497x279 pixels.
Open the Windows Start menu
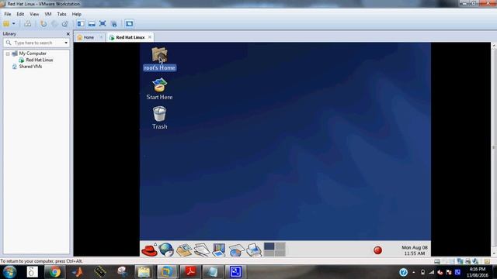10,272
